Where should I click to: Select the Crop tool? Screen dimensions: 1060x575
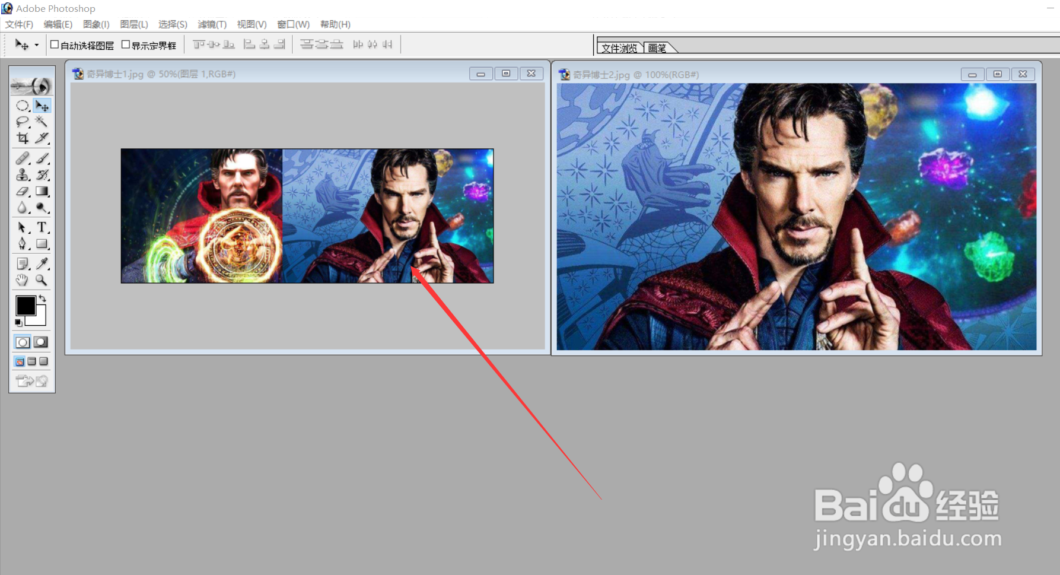point(23,138)
